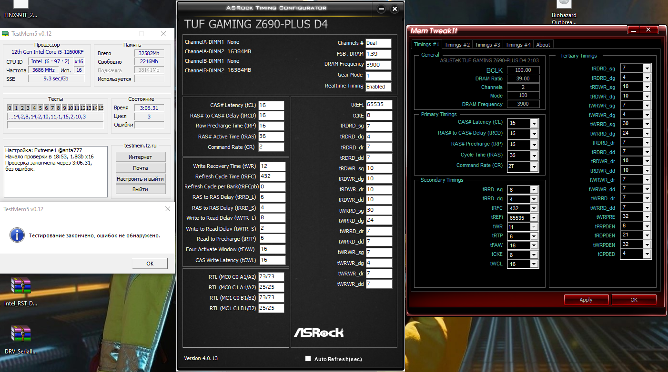
Task: Click the tCKE field in ASRock
Action: (379, 116)
